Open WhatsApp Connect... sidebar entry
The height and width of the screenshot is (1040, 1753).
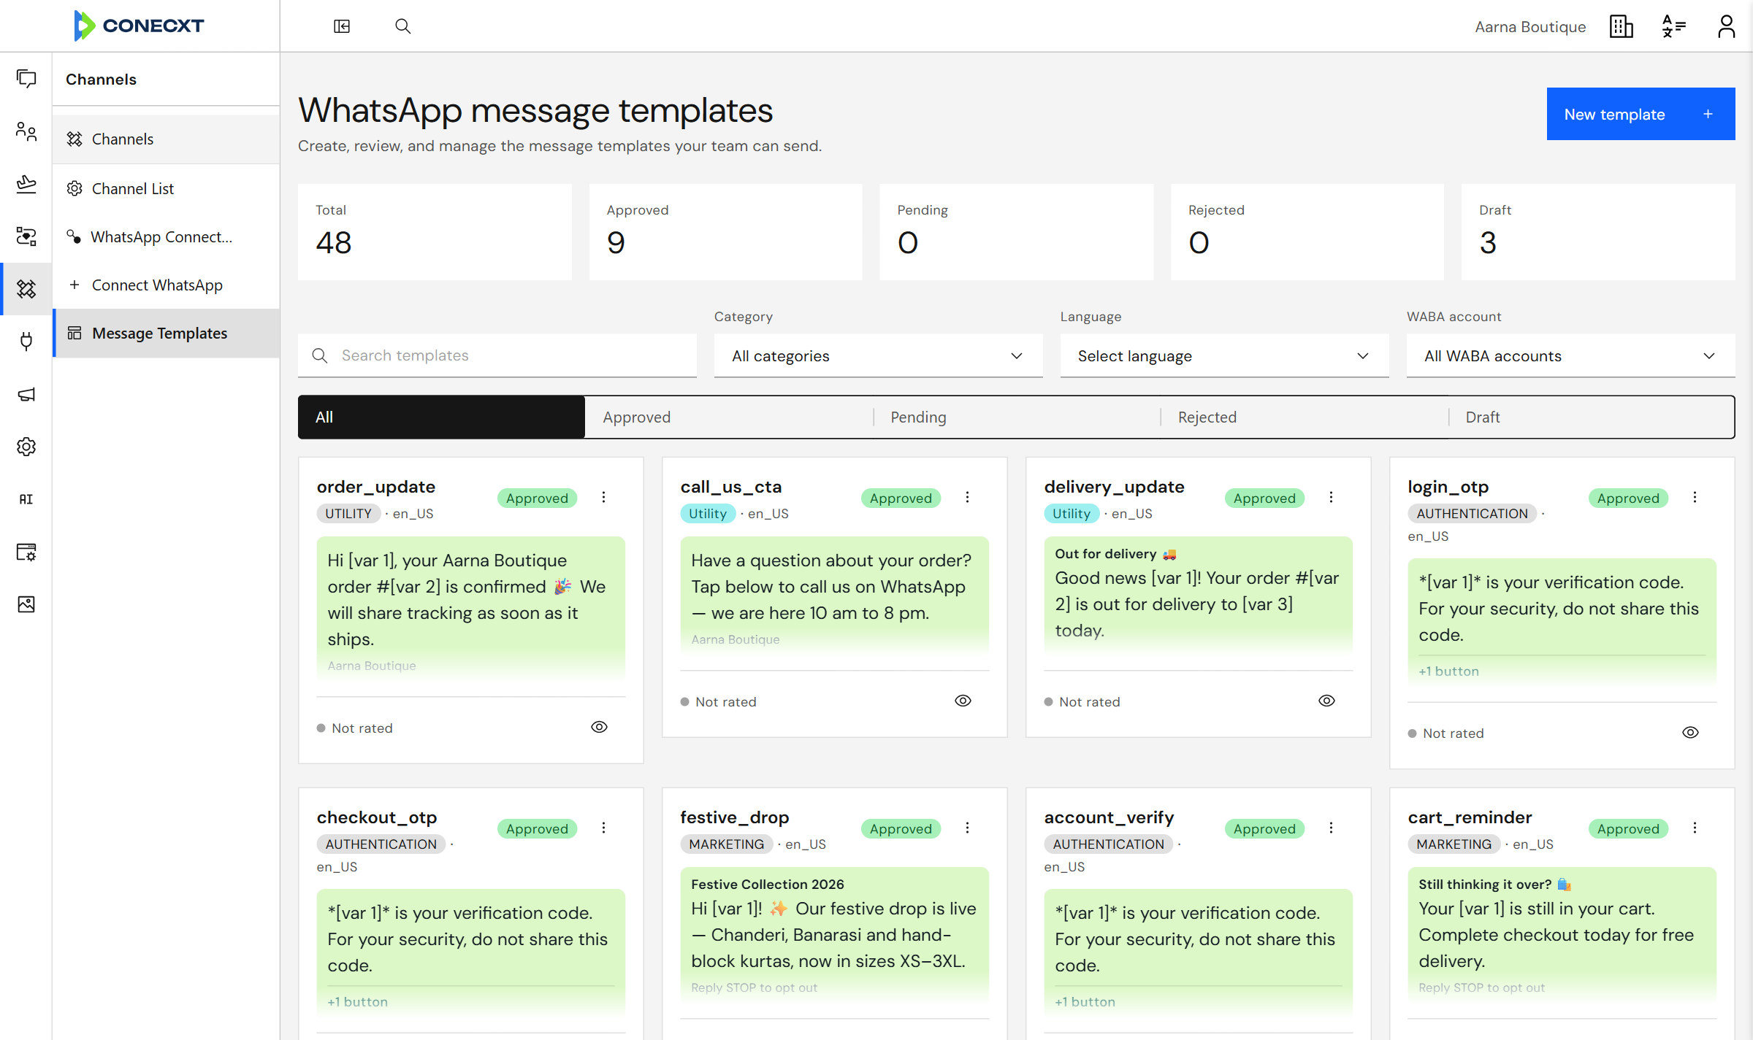(x=166, y=236)
